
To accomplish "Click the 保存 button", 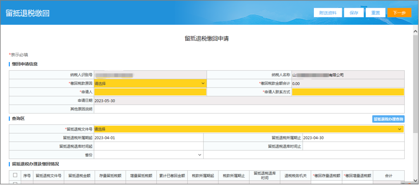I will pyautogui.click(x=354, y=12).
